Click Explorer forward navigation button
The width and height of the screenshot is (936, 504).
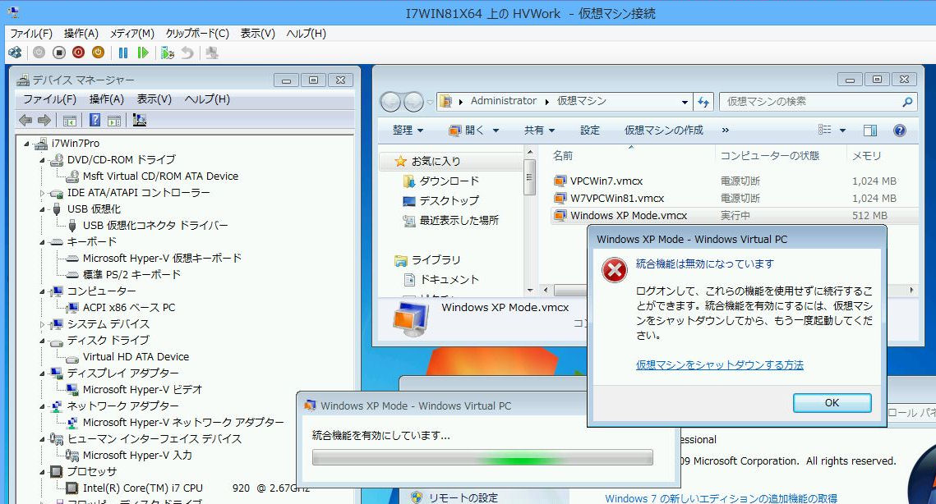click(413, 102)
